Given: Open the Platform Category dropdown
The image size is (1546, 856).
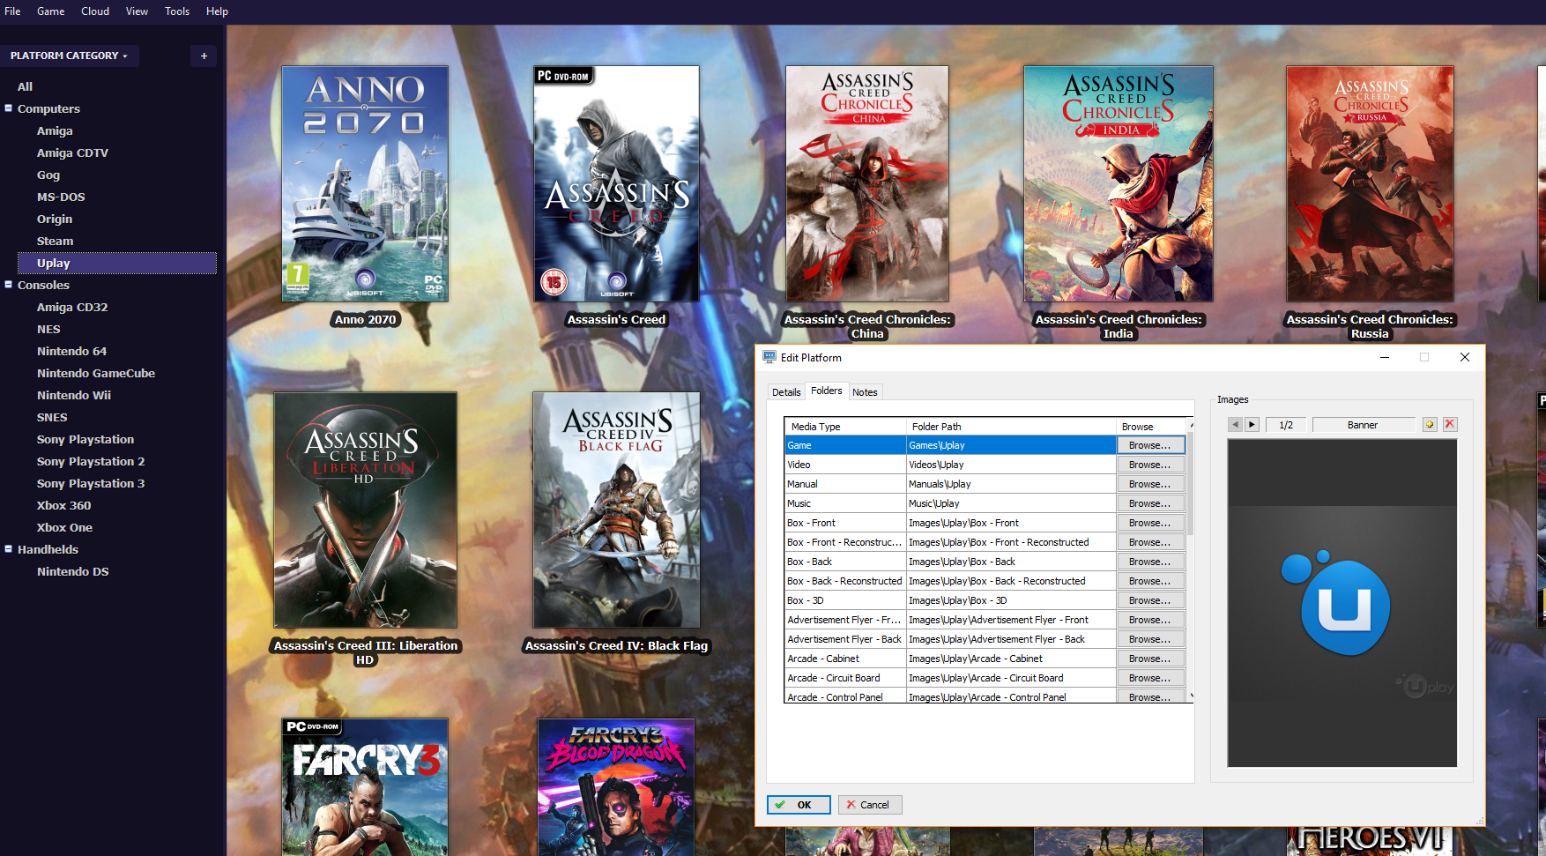Looking at the screenshot, I should click(x=69, y=56).
